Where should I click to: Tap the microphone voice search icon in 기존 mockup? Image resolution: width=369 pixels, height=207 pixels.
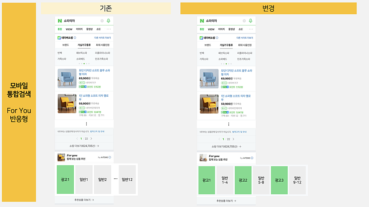click(108, 21)
